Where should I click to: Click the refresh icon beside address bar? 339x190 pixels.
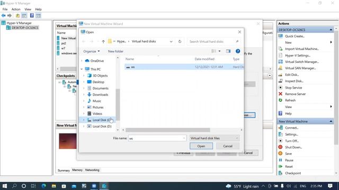180,41
